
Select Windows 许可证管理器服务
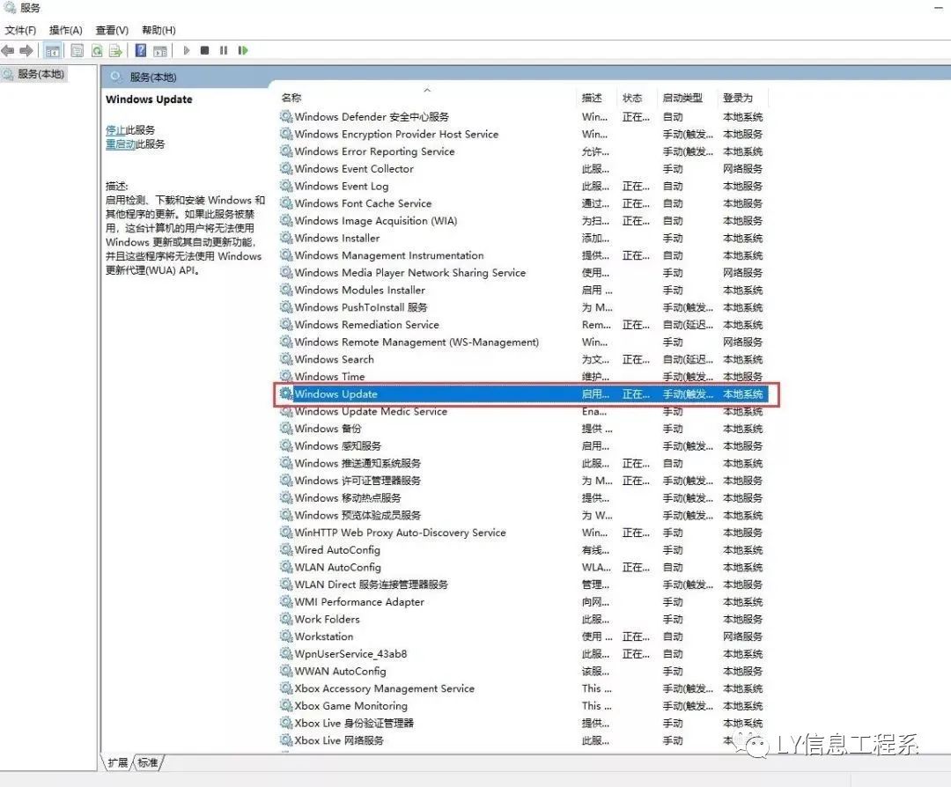[521, 480]
